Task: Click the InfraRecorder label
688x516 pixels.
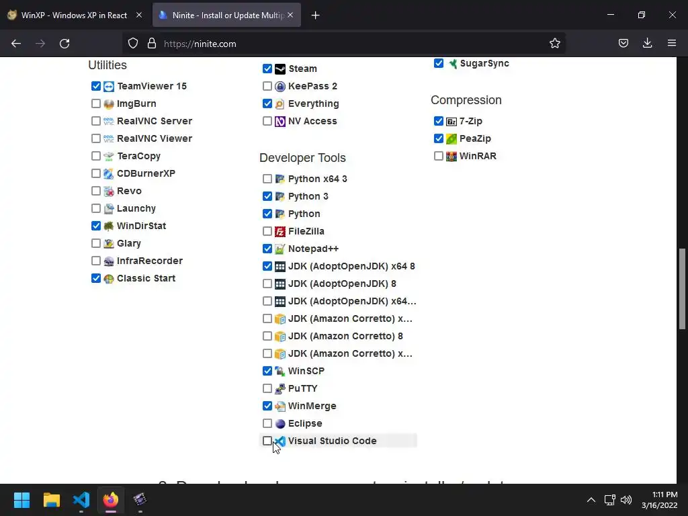Action: coord(150,261)
